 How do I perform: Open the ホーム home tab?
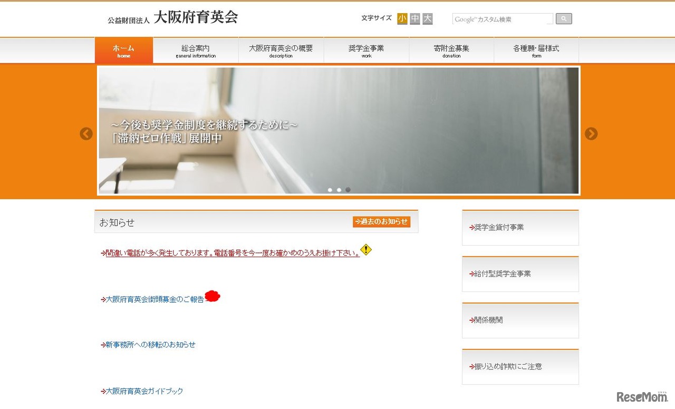[x=124, y=51]
